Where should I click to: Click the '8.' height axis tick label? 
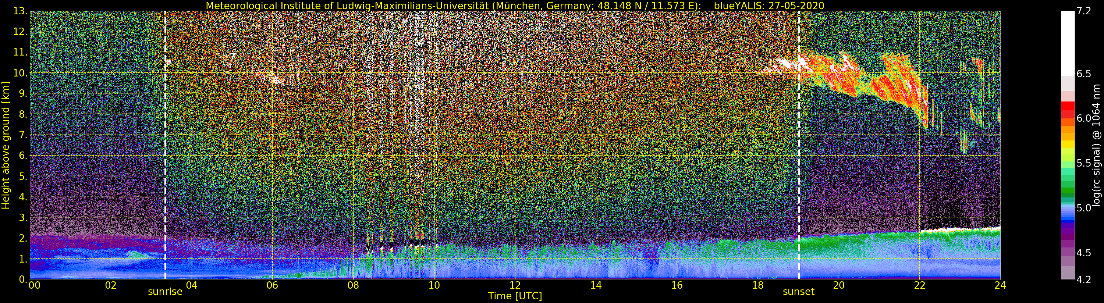click(x=23, y=114)
